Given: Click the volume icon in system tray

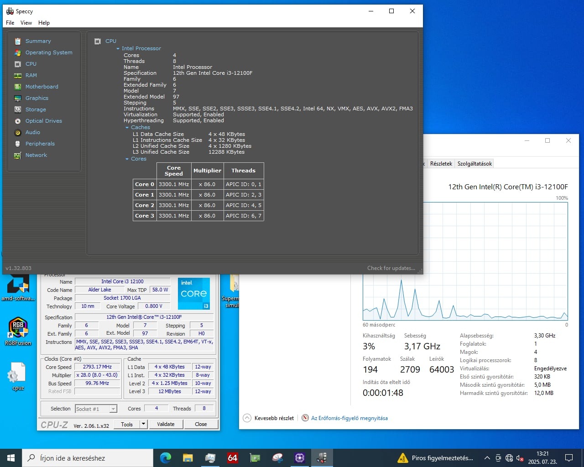Looking at the screenshot, I should [520, 458].
